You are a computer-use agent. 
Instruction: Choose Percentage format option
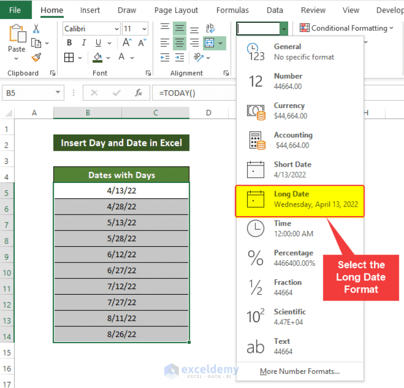tap(300, 258)
